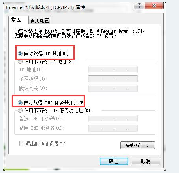This screenshot has width=179, height=173.
Task: Click the 备用 DNS 服务器 input field
Action: point(113,128)
